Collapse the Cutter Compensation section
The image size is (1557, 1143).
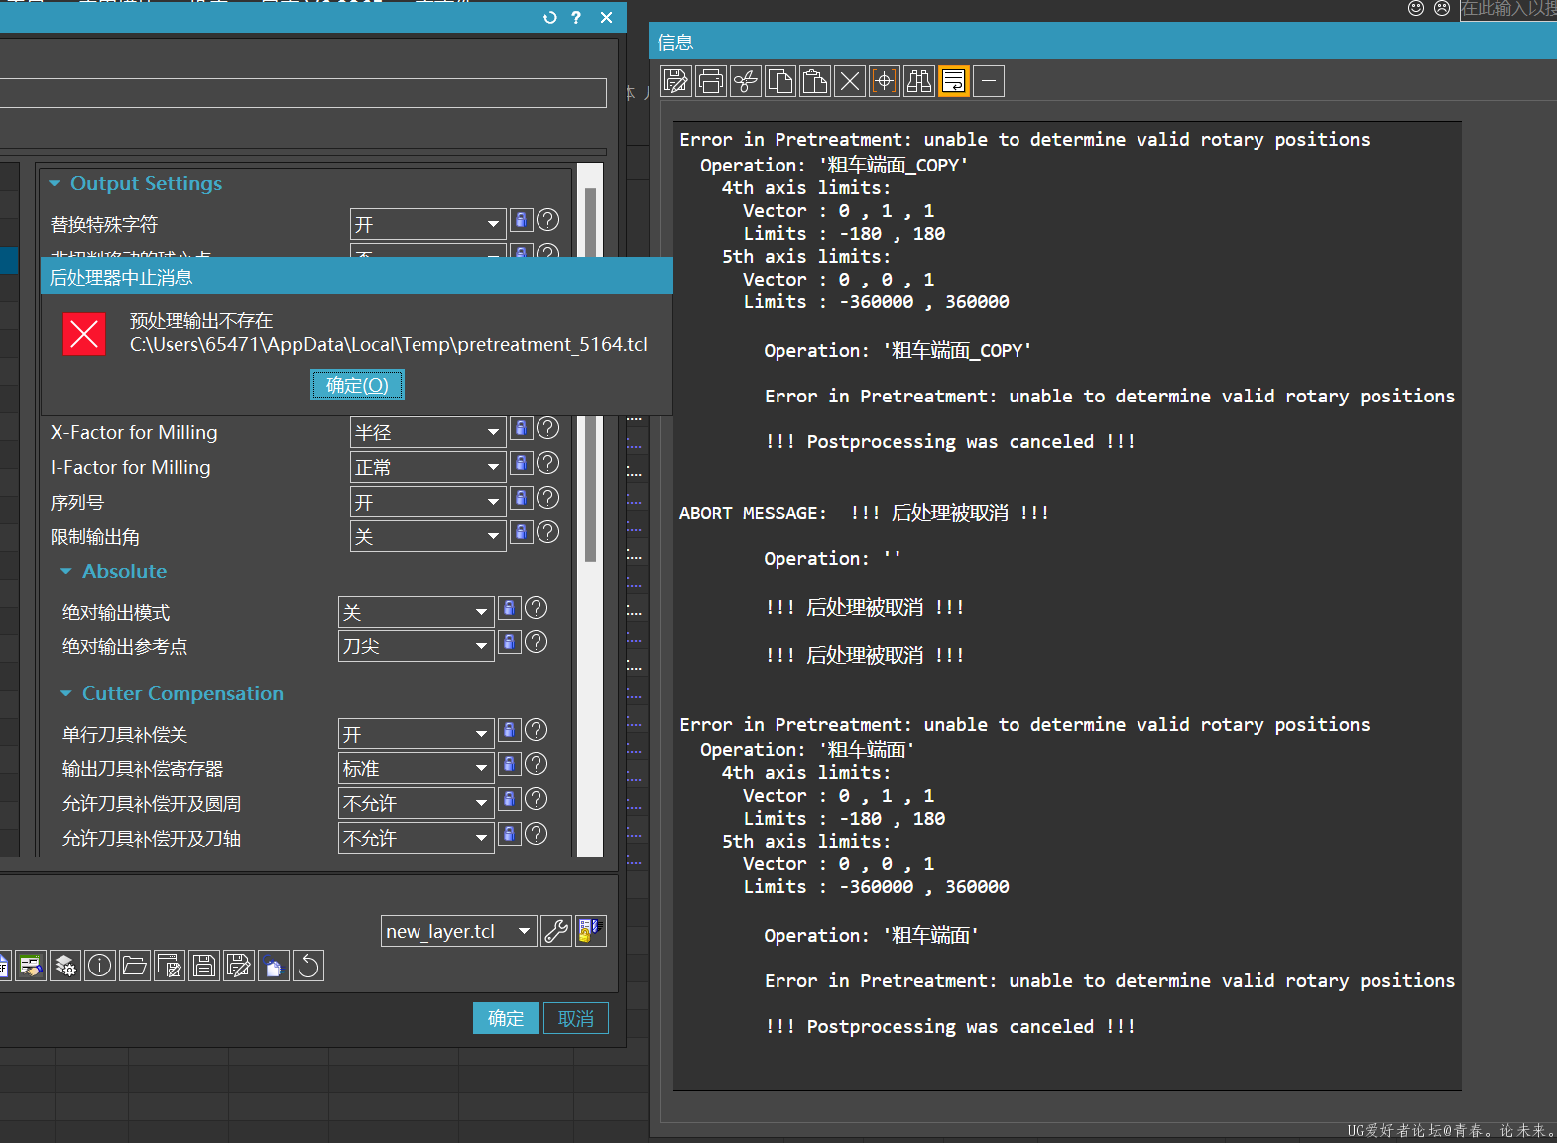66,694
